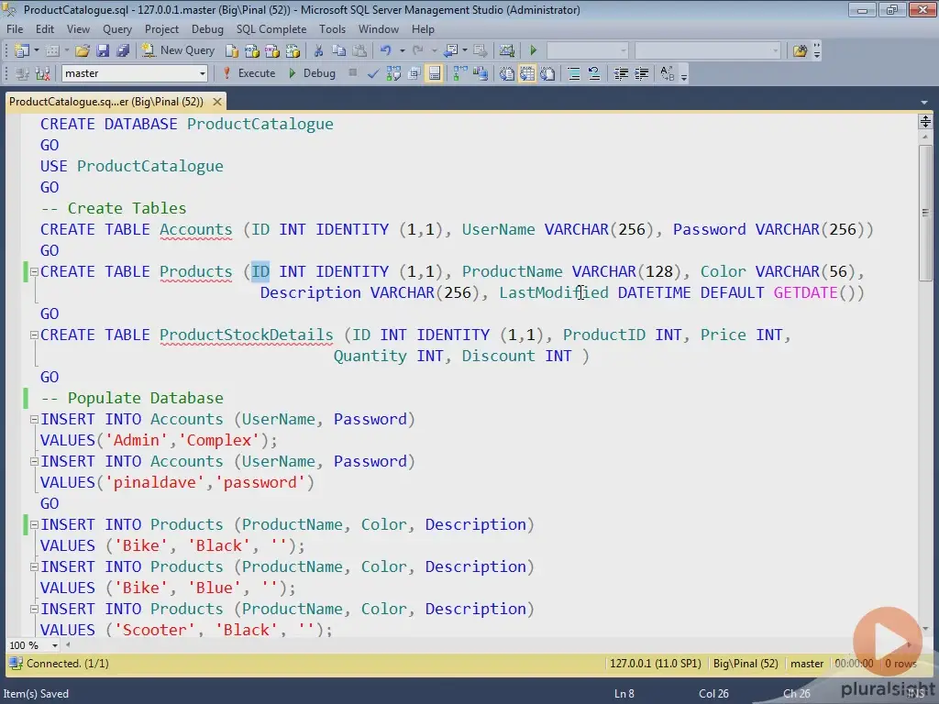The height and width of the screenshot is (704, 939).
Task: Click the LastModified column name in code
Action: (554, 292)
